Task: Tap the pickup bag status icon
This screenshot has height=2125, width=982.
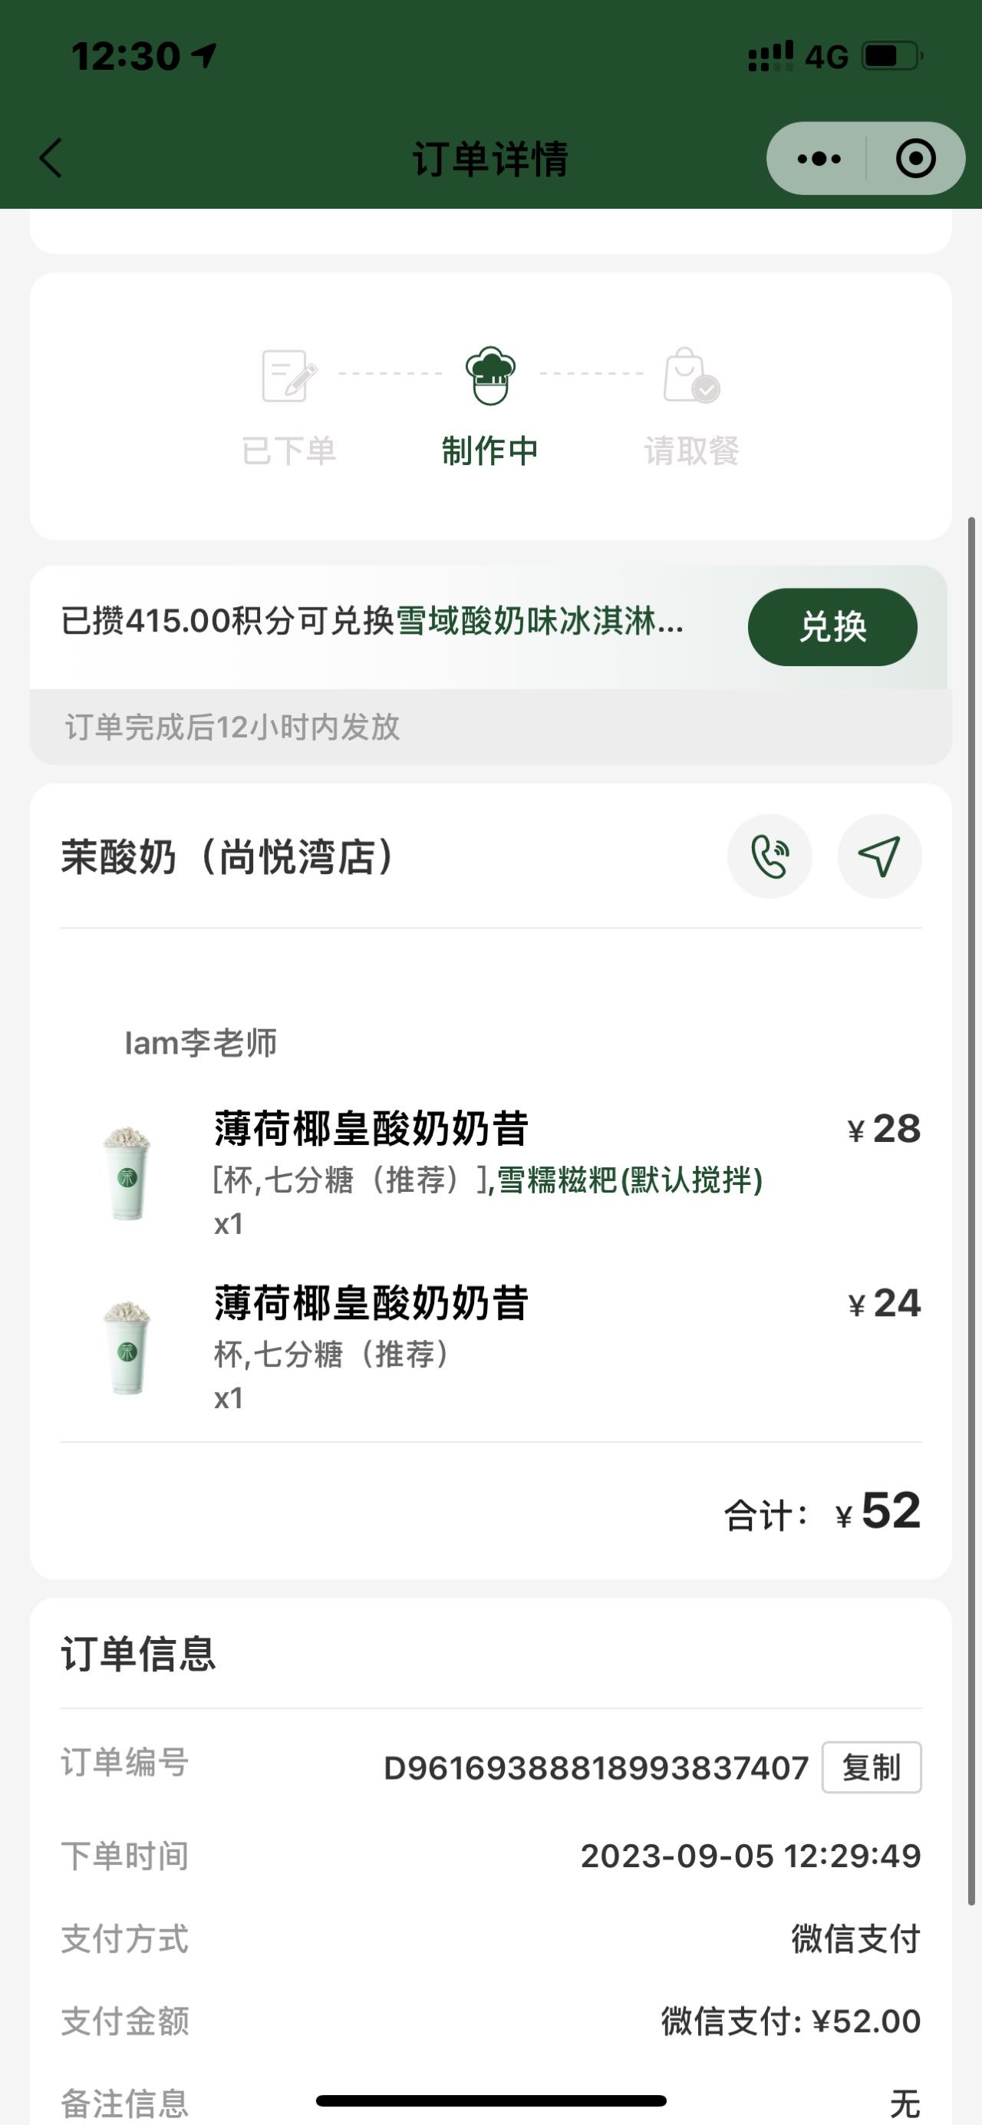Action: [x=691, y=375]
